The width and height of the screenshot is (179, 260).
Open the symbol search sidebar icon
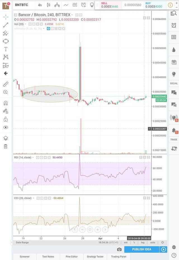pos(174,13)
